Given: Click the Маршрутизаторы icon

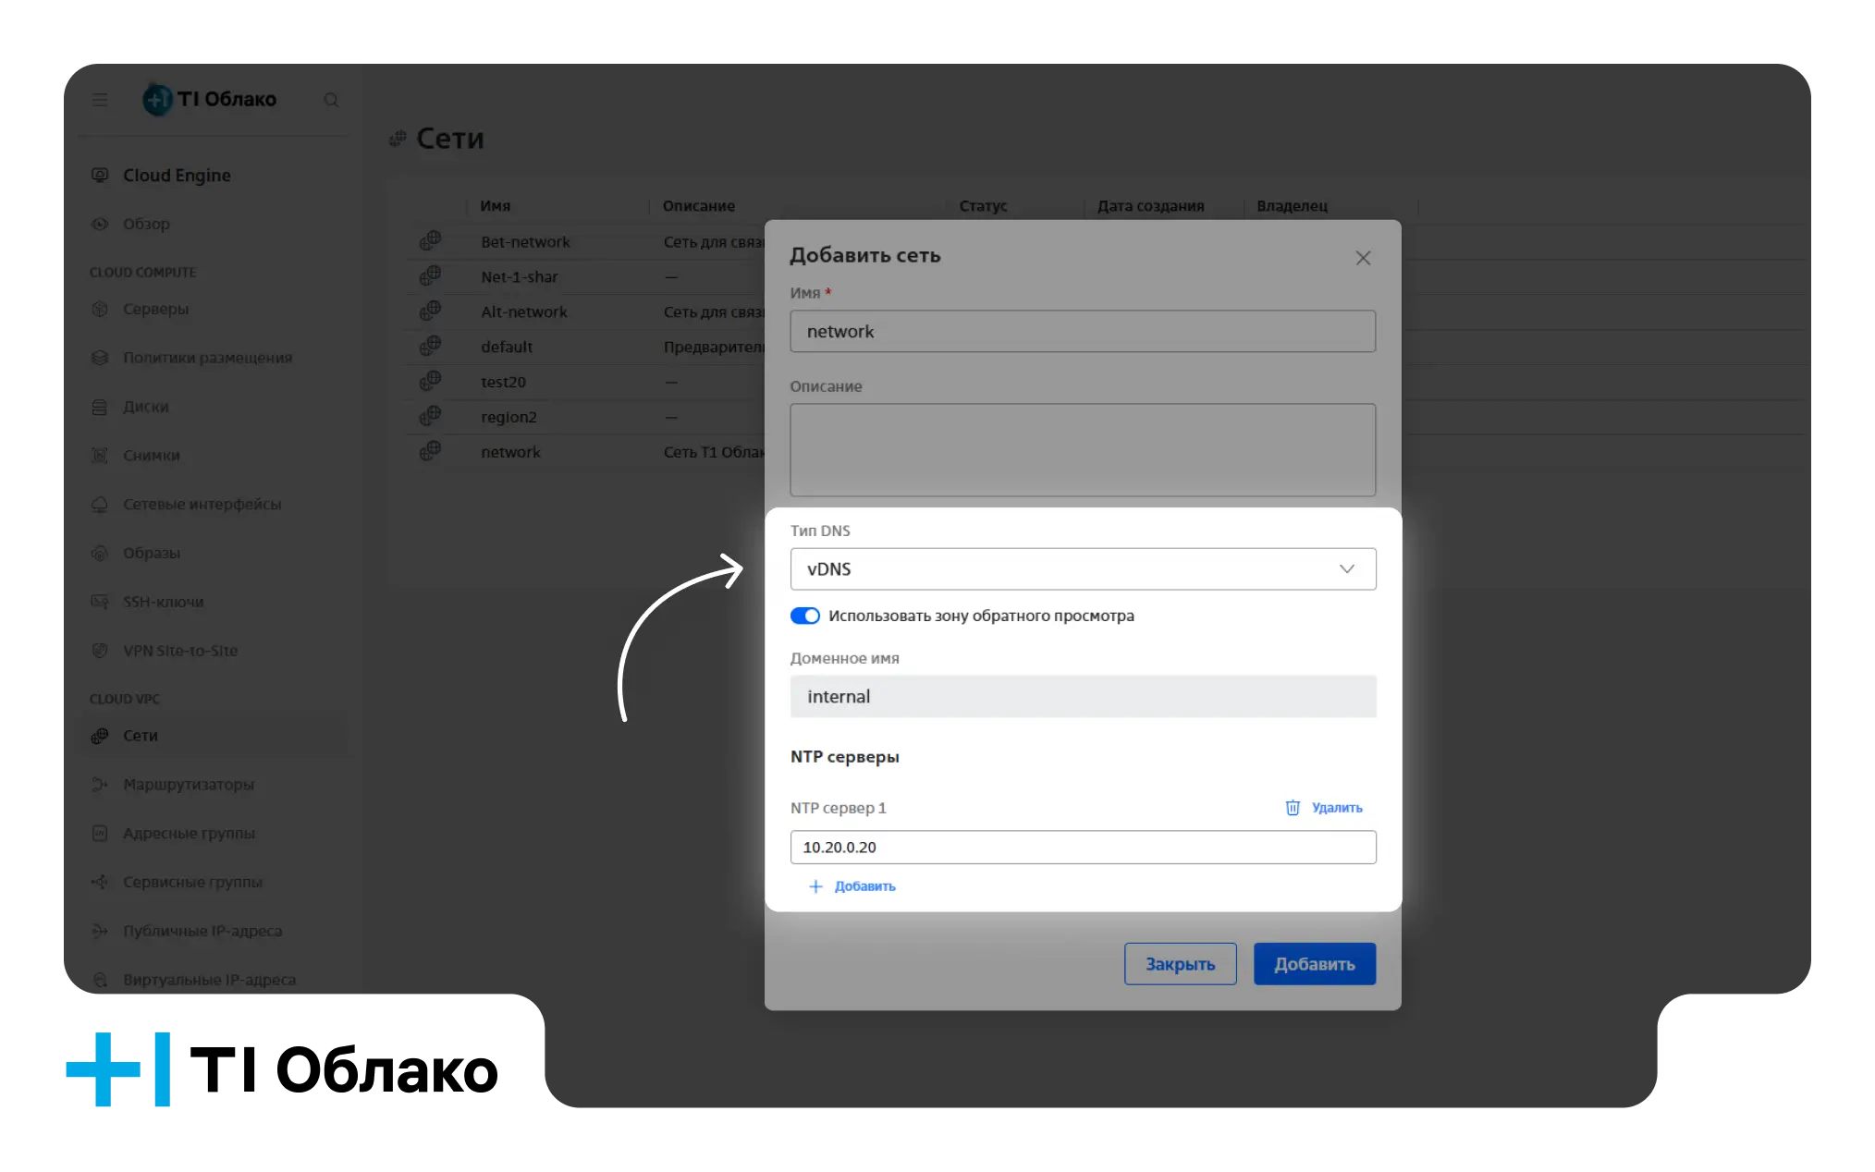Looking at the screenshot, I should click(100, 785).
